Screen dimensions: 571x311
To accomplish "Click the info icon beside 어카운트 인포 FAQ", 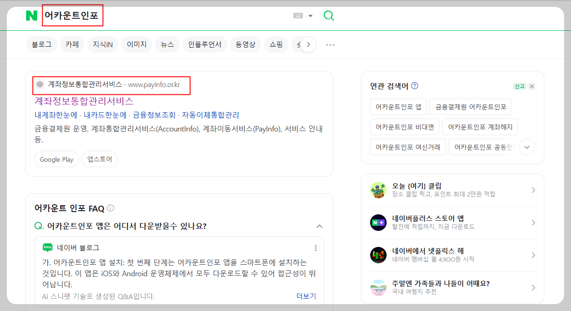I will click(111, 208).
